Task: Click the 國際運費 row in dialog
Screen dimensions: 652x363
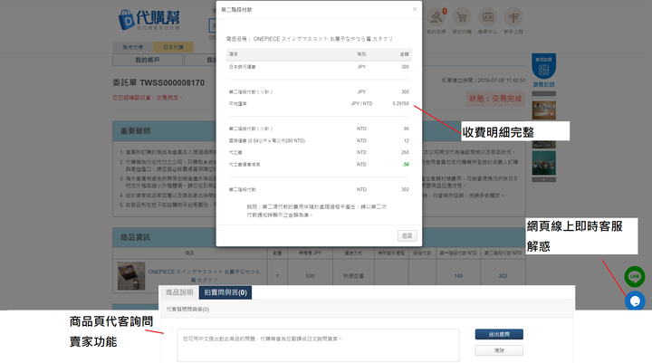Action: click(x=319, y=140)
